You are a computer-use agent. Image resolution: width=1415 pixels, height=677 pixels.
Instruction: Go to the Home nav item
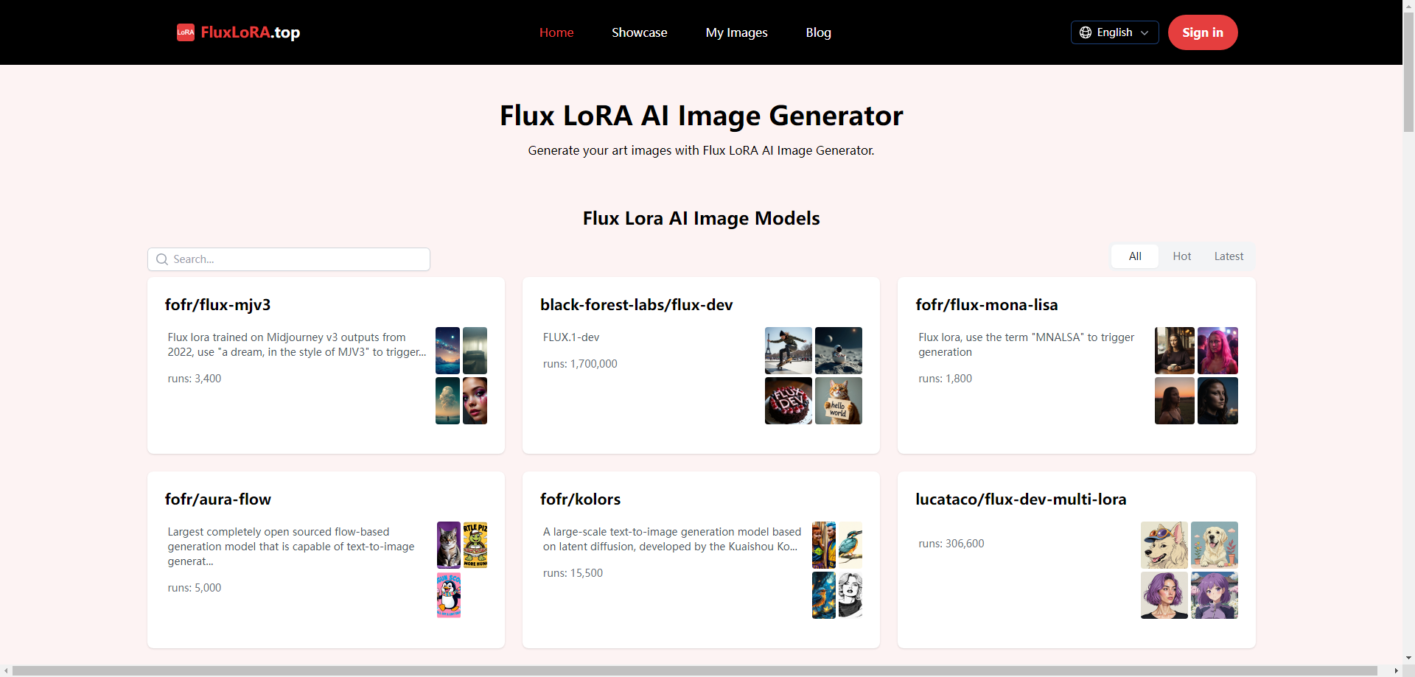(x=556, y=32)
